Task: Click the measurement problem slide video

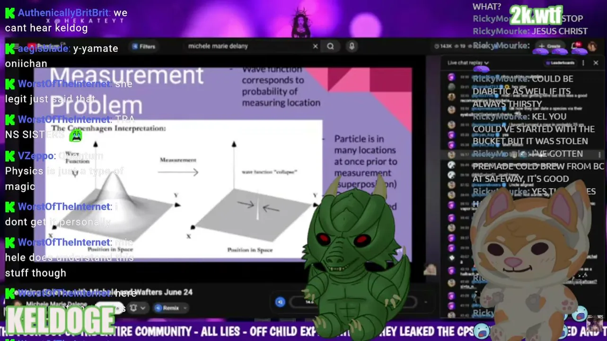Action: 222,164
